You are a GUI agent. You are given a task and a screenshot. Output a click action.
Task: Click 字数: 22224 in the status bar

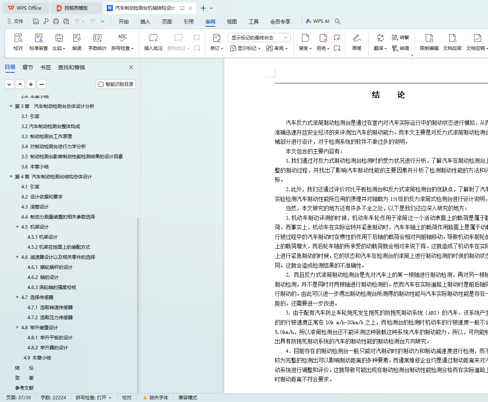click(53, 398)
